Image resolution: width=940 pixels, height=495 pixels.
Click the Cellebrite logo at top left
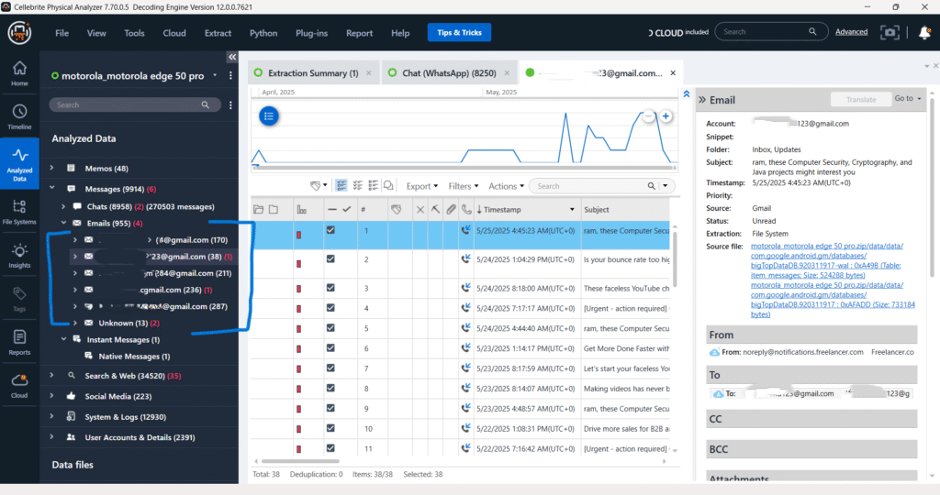click(19, 32)
